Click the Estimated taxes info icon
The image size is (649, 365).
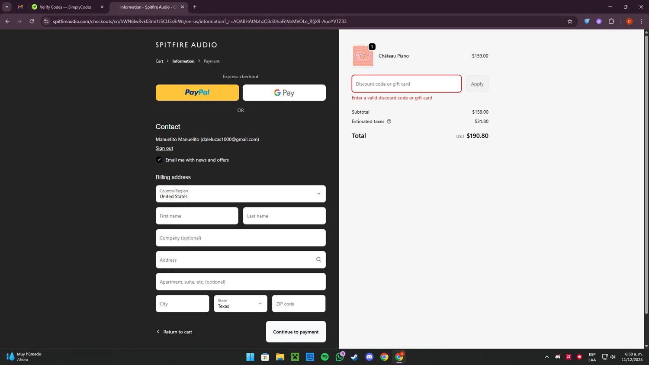coord(389,122)
